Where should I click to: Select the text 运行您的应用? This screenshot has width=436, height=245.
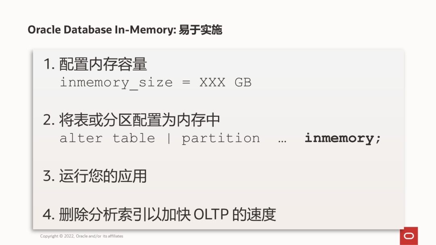(x=103, y=176)
